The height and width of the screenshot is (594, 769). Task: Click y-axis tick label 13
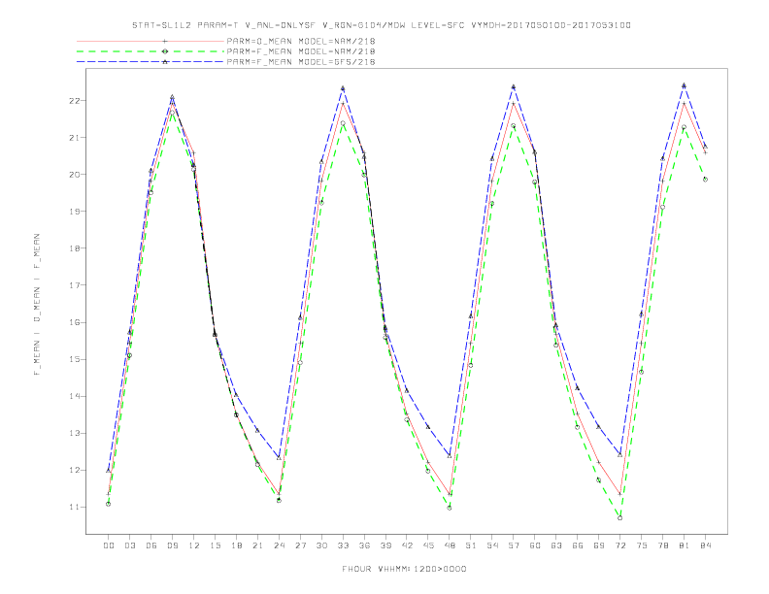pyautogui.click(x=75, y=433)
